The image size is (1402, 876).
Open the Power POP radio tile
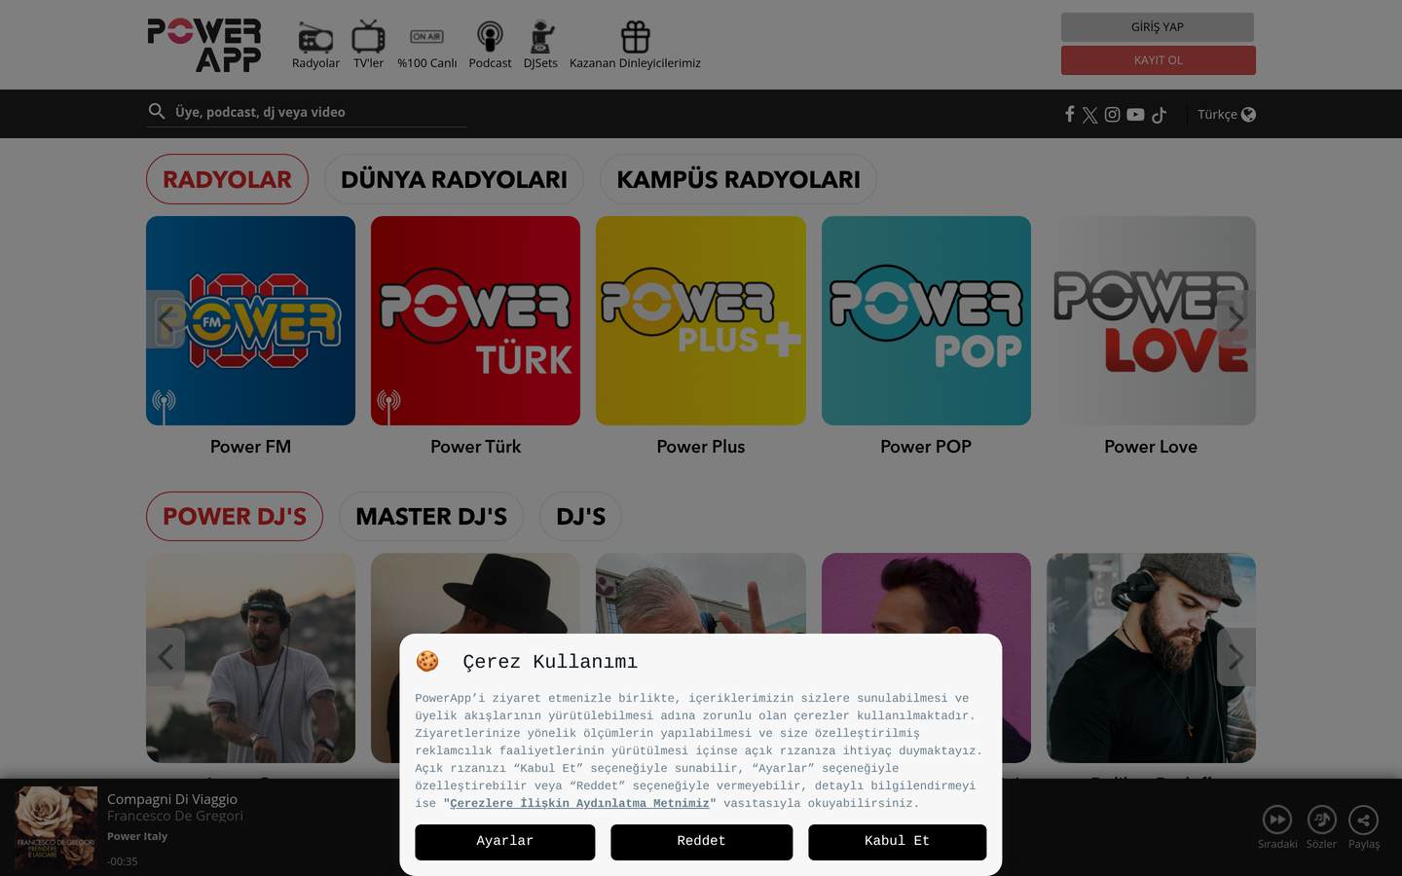[926, 320]
